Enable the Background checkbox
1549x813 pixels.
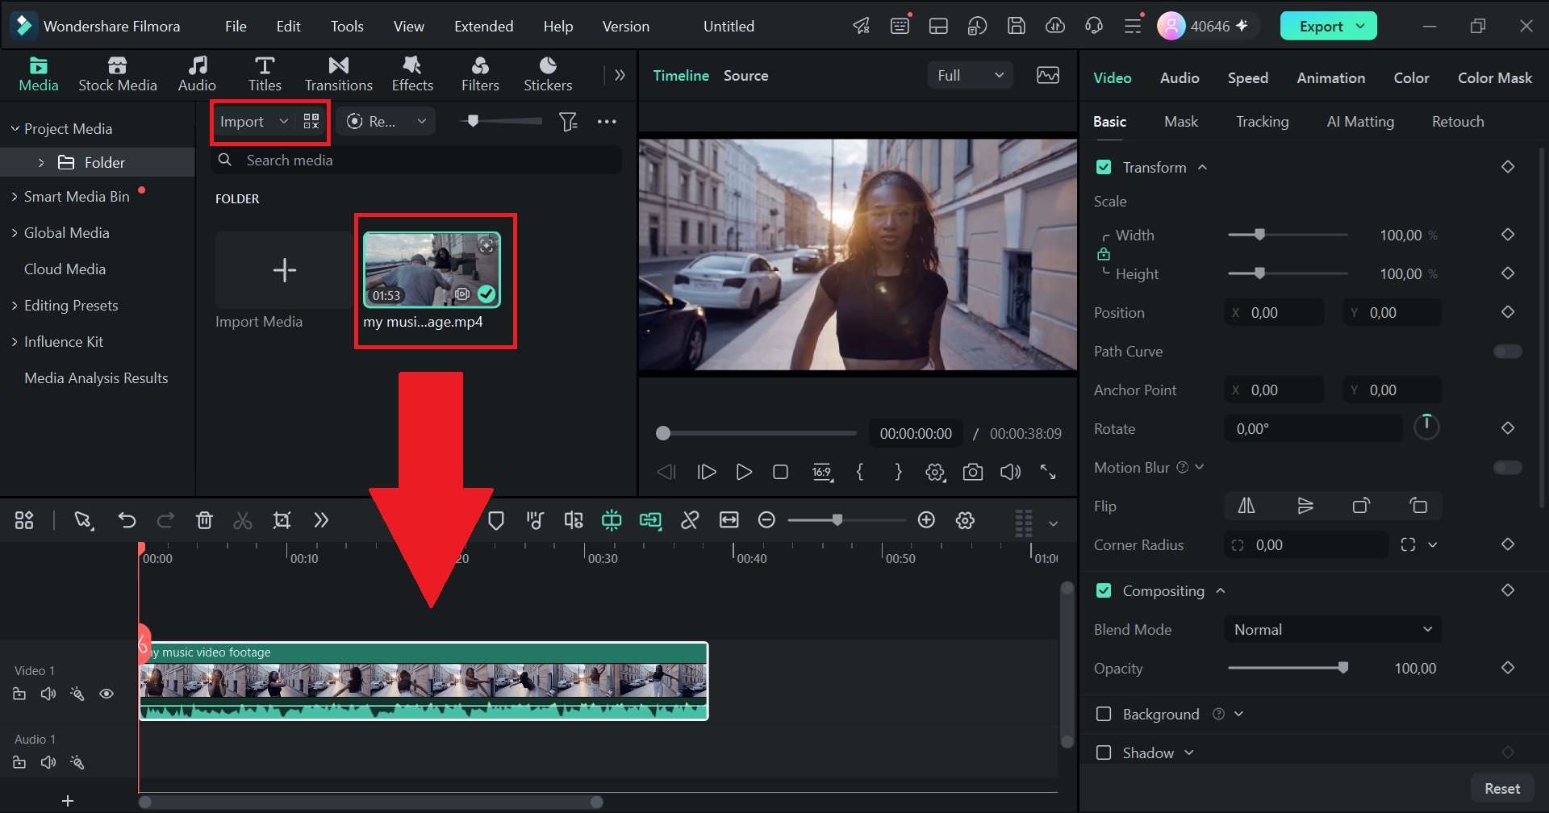(x=1104, y=714)
